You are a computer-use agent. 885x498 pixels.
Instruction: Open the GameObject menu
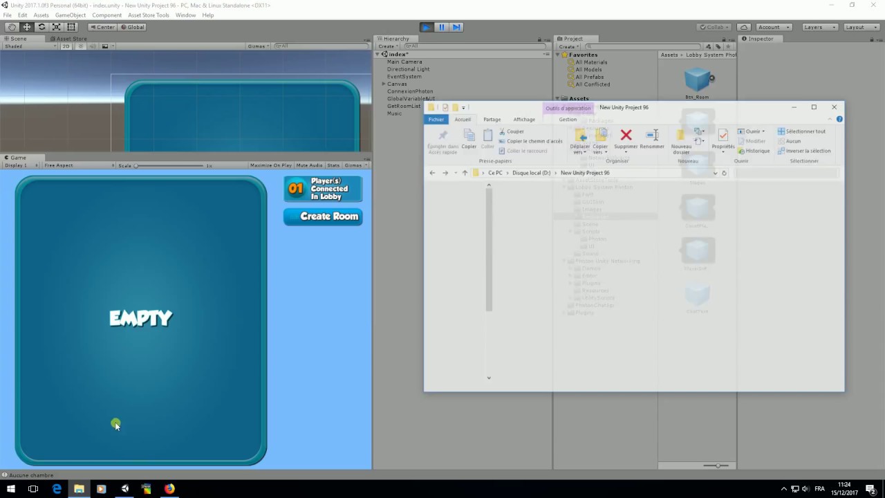[70, 15]
